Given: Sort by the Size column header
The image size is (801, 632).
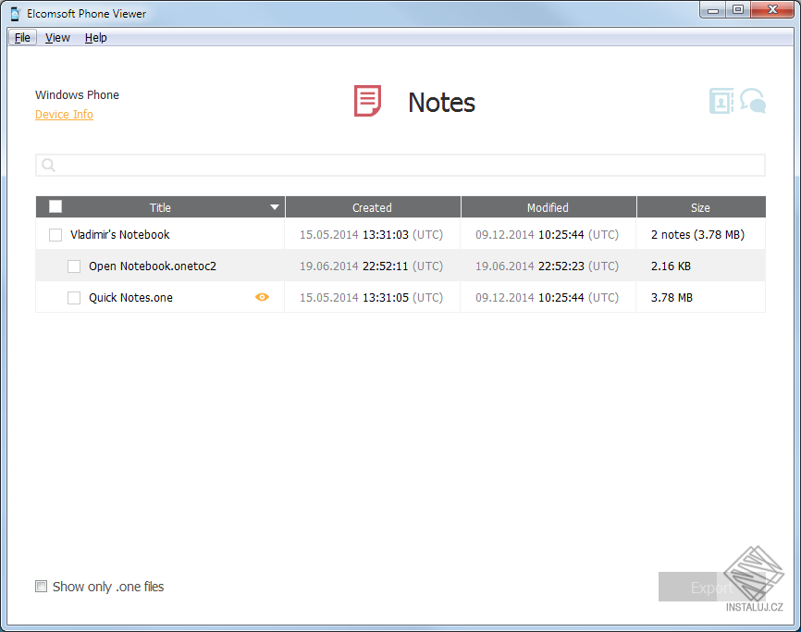Looking at the screenshot, I should pos(701,207).
